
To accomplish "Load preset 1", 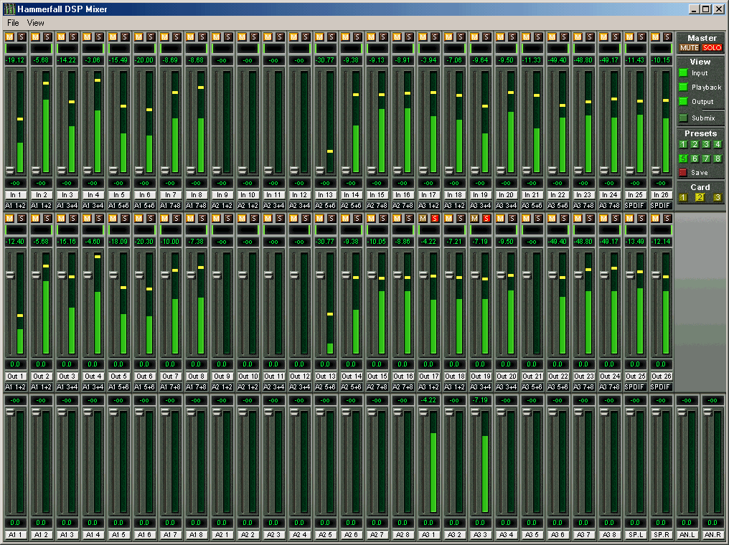I will pyautogui.click(x=683, y=145).
